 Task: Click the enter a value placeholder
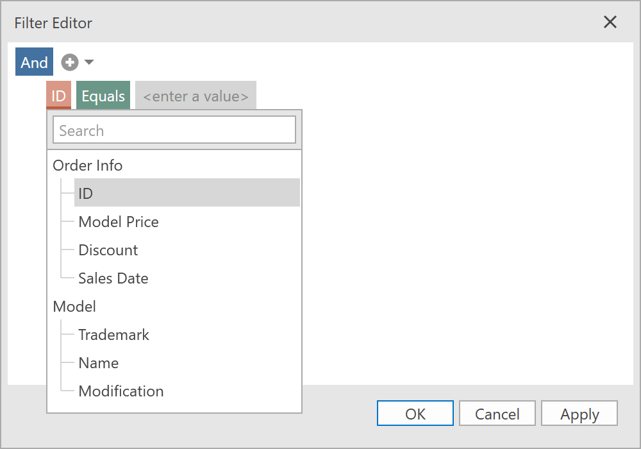pyautogui.click(x=196, y=96)
